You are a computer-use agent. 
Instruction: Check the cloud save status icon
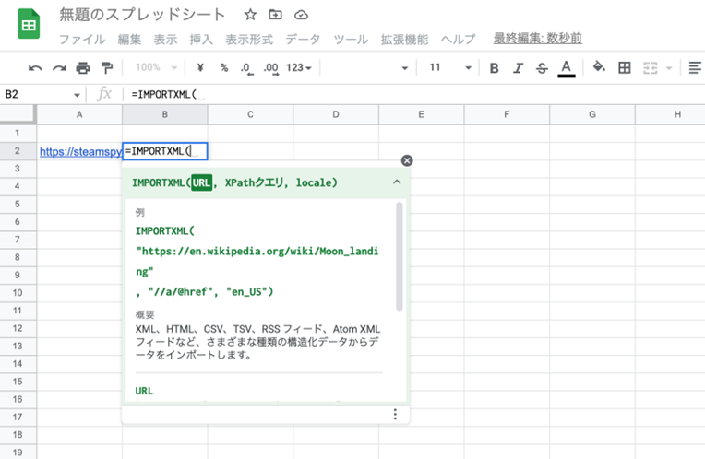(x=301, y=16)
